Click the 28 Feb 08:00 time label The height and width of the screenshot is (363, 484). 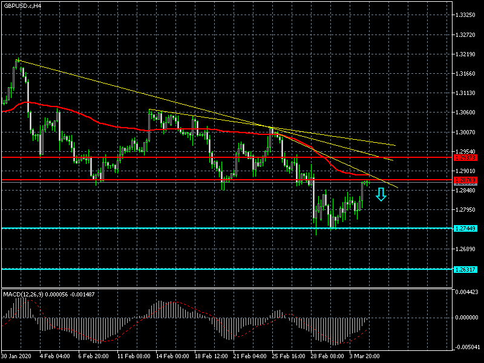click(x=326, y=357)
